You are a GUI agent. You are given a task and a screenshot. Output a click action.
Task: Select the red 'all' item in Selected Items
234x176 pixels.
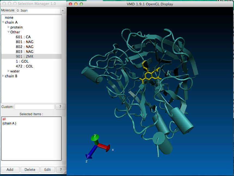4,119
